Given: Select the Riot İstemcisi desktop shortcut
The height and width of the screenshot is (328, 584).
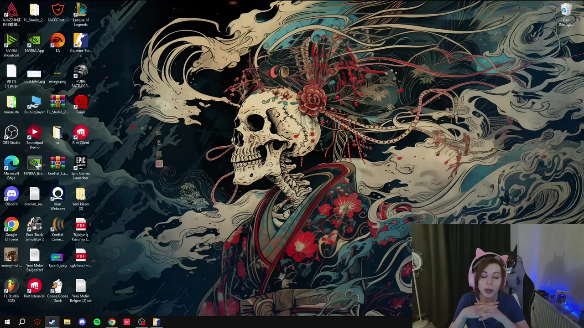Looking at the screenshot, I should click(x=34, y=288).
